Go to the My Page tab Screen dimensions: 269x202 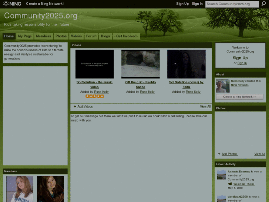point(25,36)
